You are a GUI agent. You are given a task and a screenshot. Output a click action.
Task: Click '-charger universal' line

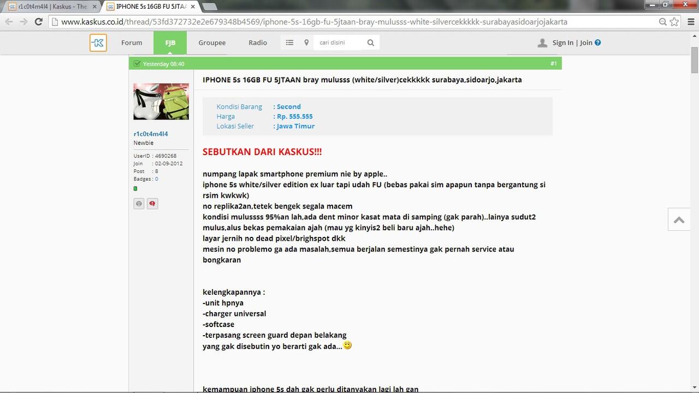click(x=234, y=314)
